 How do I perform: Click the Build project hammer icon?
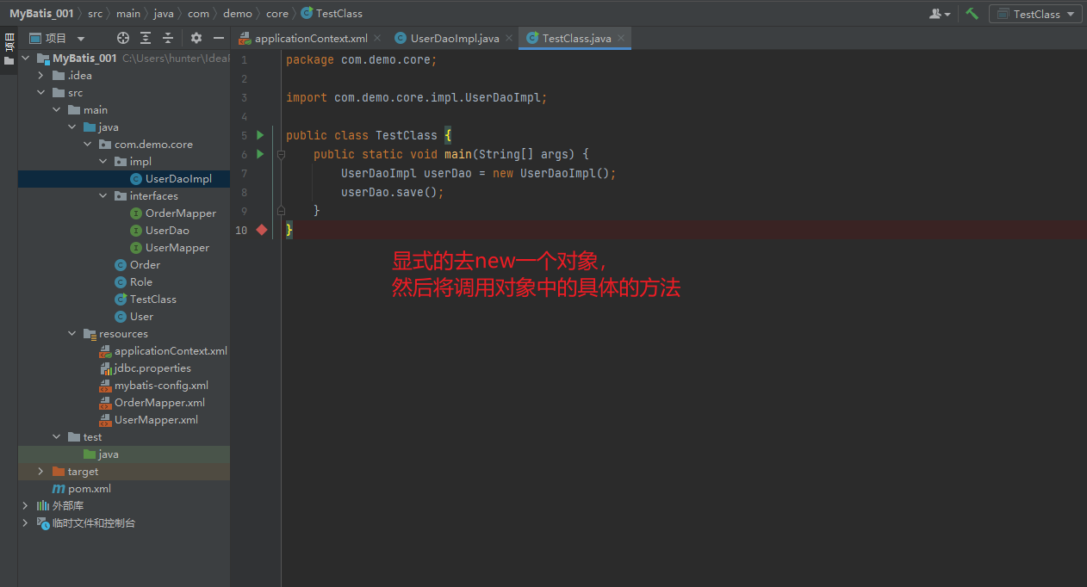tap(972, 14)
